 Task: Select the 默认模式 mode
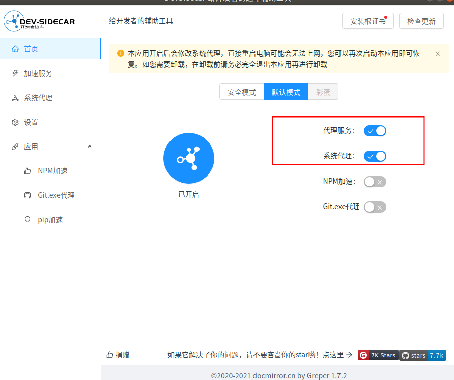pyautogui.click(x=286, y=92)
